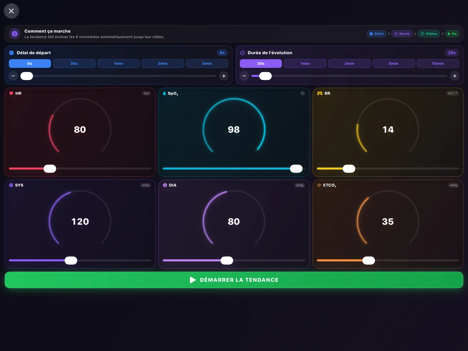Click the clock icon next to Délai de départ

pos(11,53)
